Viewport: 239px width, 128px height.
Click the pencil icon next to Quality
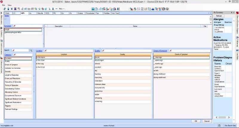pyautogui.click(x=103, y=51)
